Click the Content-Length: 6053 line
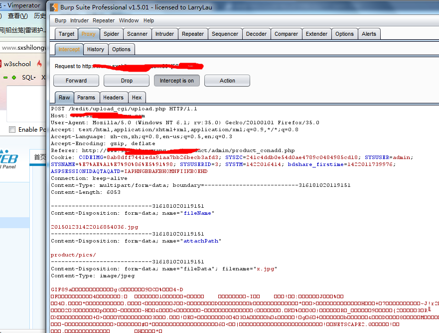This screenshot has width=439, height=333. pos(86,192)
